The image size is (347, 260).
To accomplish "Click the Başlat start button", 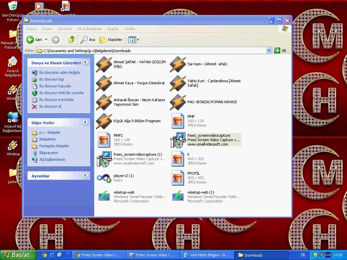I will (x=18, y=255).
